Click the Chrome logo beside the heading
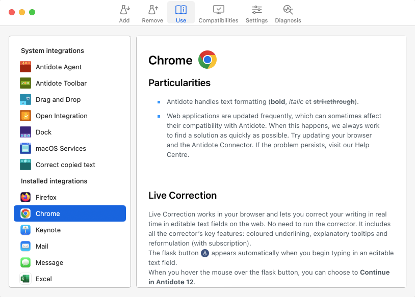The height and width of the screenshot is (297, 415). (x=206, y=60)
